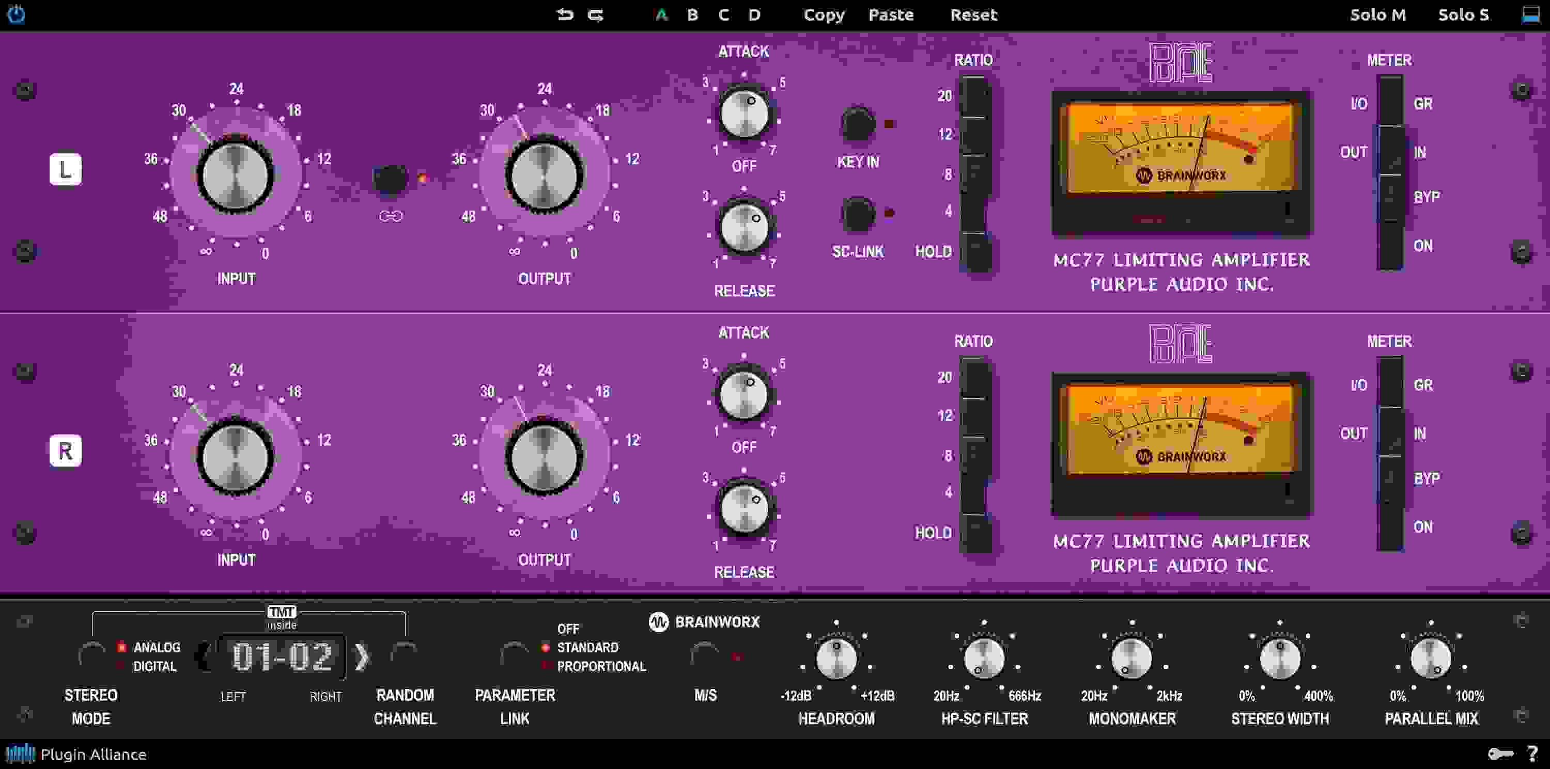The height and width of the screenshot is (769, 1550).
Task: Click the Brainworx logo at bottom center
Action: click(706, 622)
